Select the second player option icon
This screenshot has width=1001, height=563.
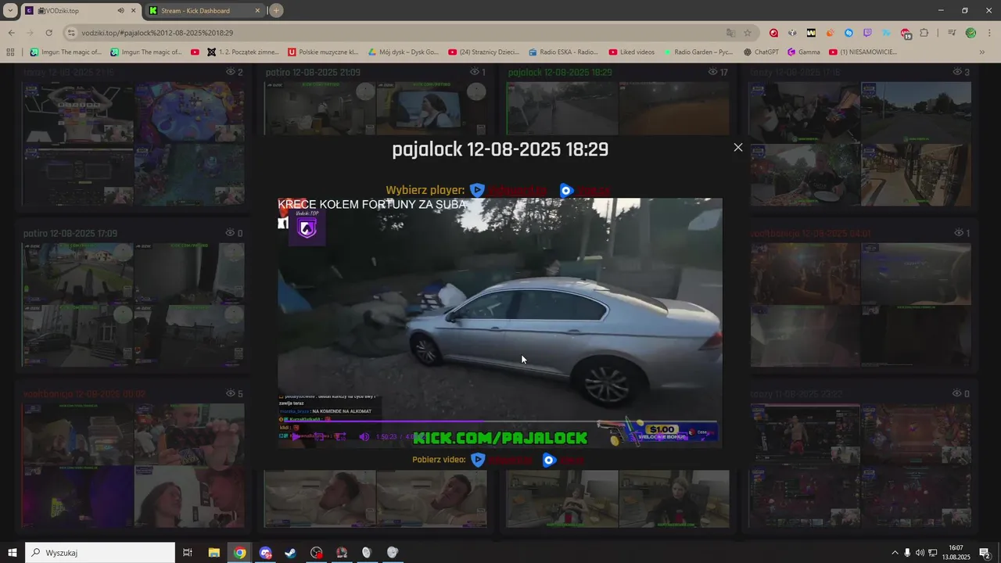point(567,190)
